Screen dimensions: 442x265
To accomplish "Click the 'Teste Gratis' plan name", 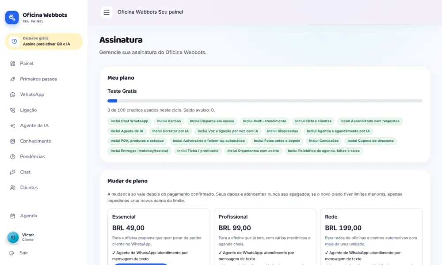I will (x=122, y=91).
